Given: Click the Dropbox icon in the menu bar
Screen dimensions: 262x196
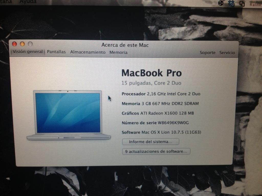Looking at the screenshot, I should click(231, 3).
